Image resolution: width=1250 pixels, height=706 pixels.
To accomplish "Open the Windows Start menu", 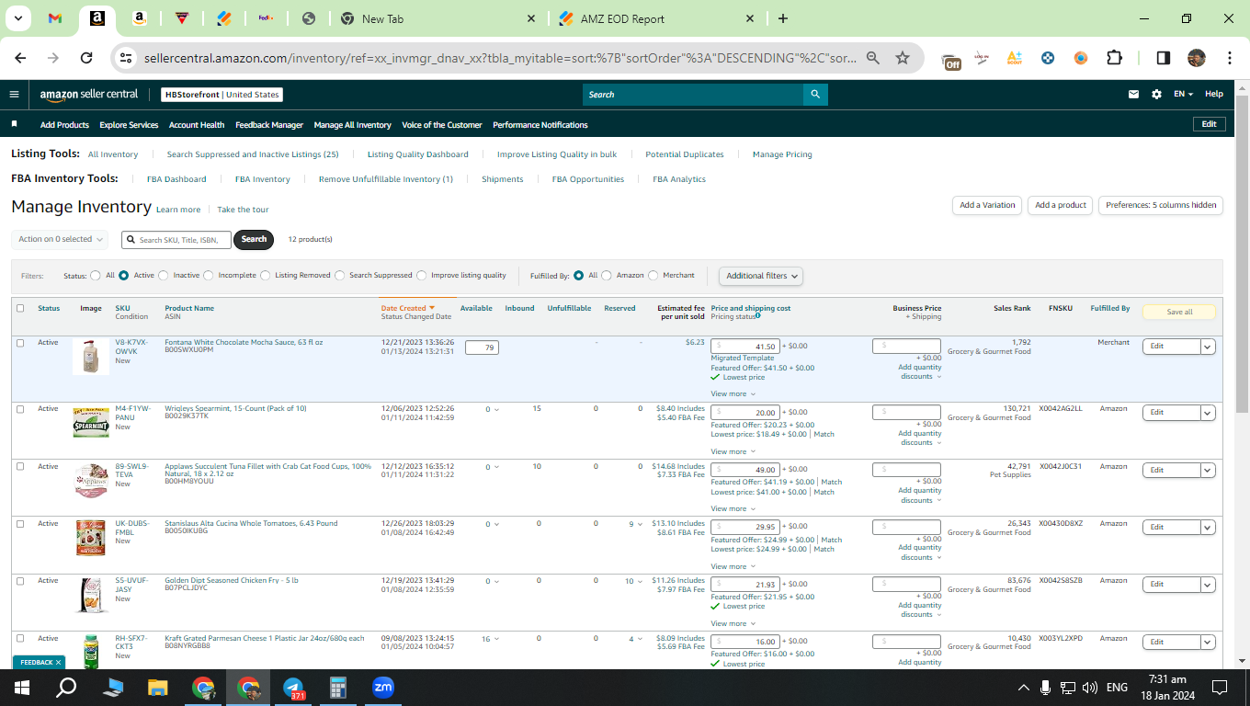I will (x=22, y=687).
